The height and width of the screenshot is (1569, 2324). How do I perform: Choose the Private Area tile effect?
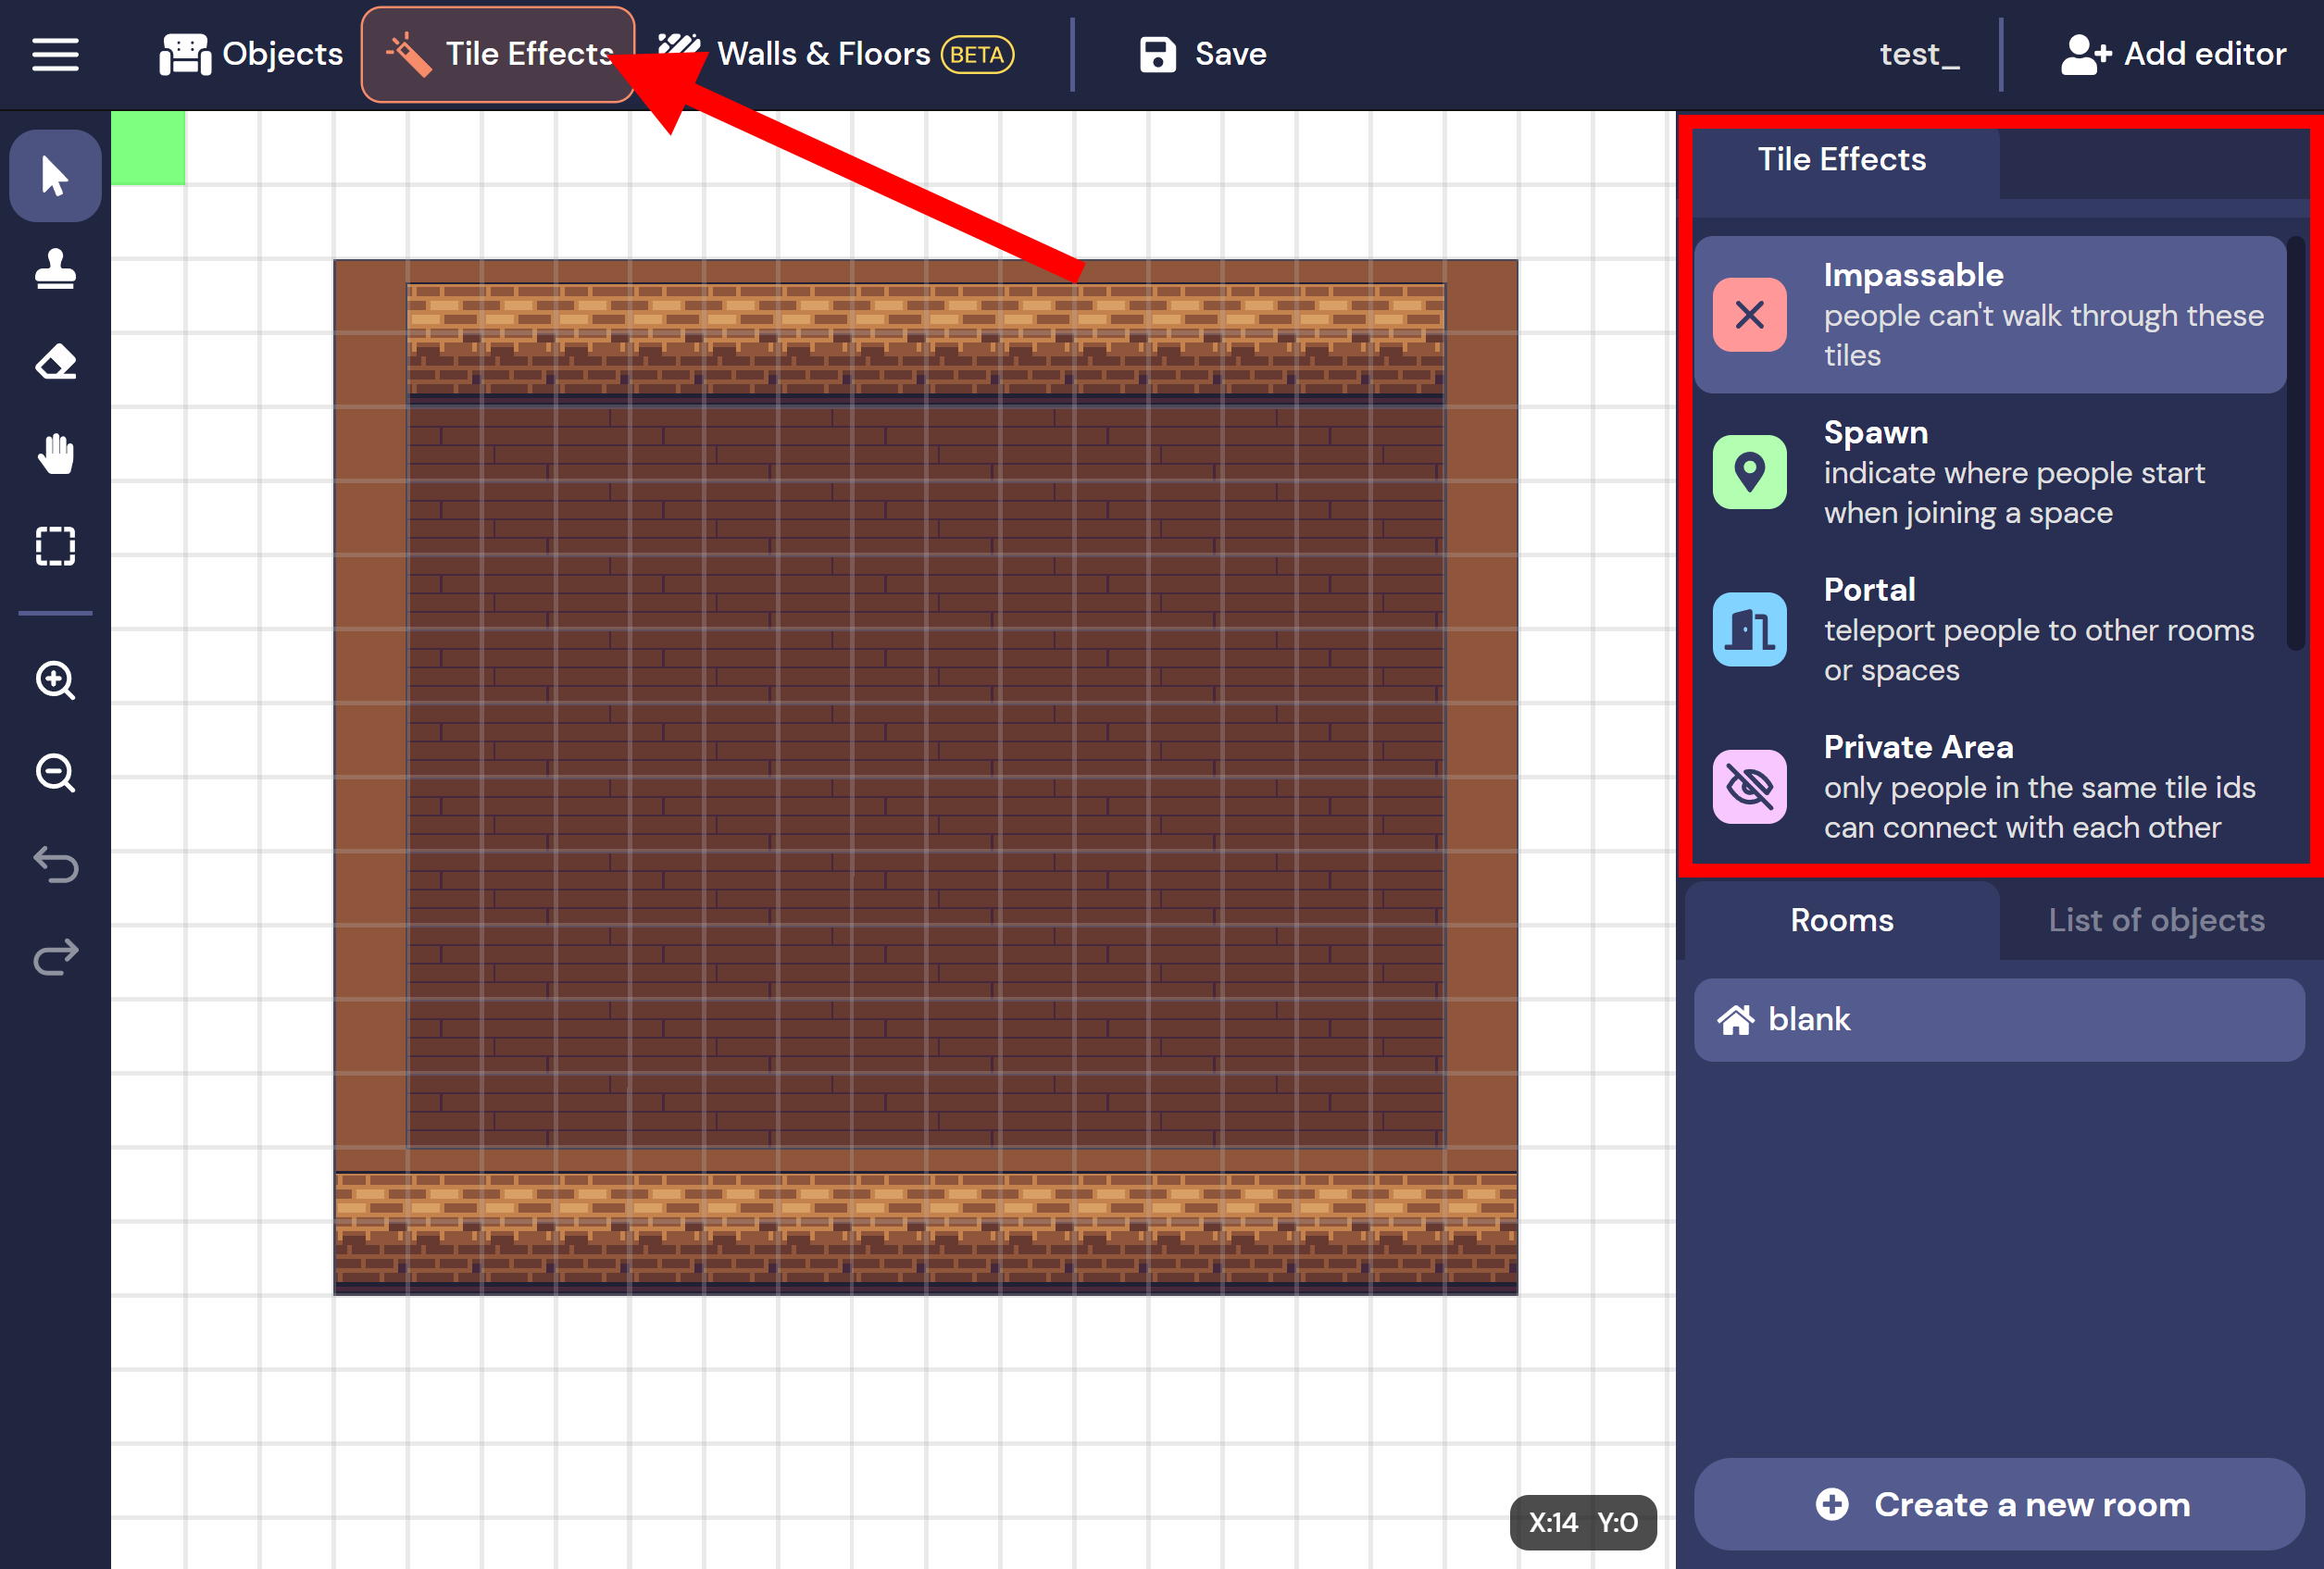click(1989, 787)
